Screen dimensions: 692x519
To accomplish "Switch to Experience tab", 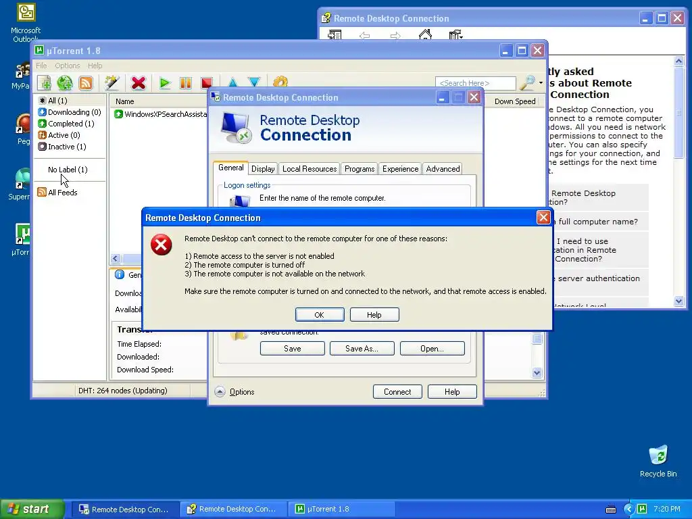I will pos(400,168).
